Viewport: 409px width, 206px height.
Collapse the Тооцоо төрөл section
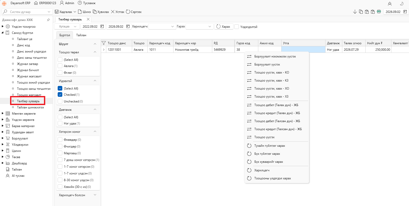95,52
